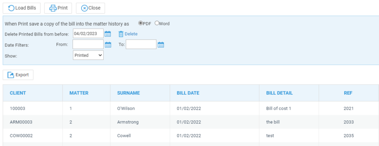Sort by the BILL DATE column header

(188, 93)
